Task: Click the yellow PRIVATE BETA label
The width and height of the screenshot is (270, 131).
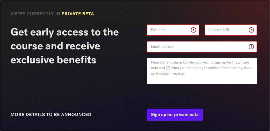Action: [x=78, y=14]
